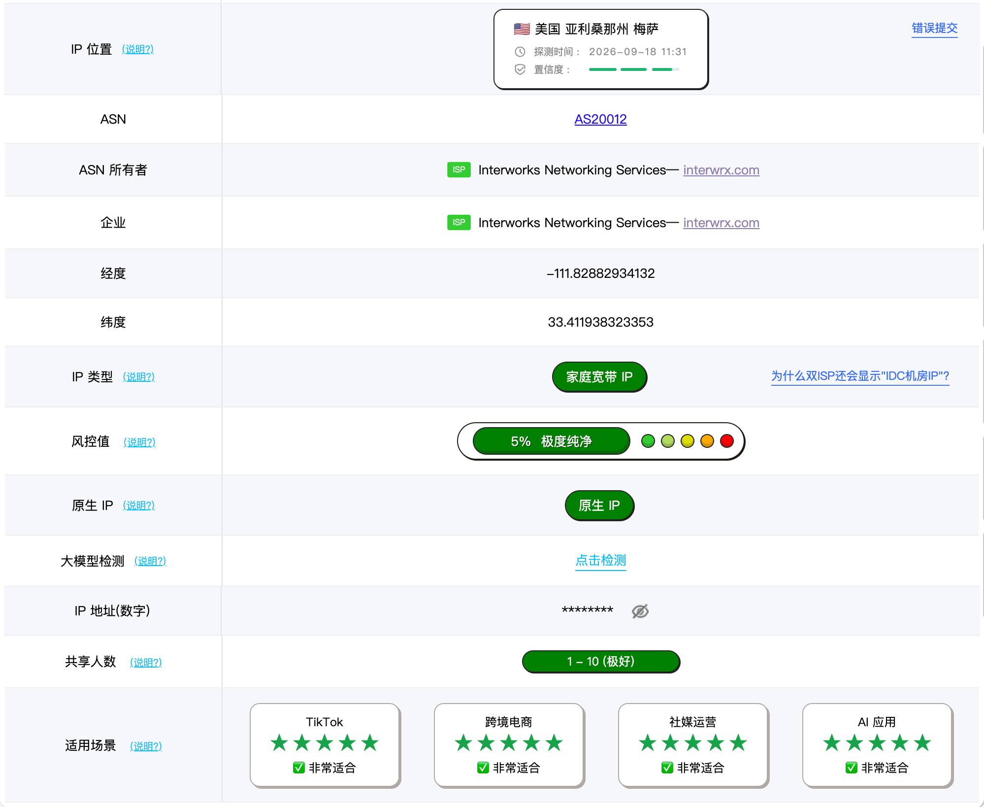Click 点击检测 for large model detection

point(600,561)
